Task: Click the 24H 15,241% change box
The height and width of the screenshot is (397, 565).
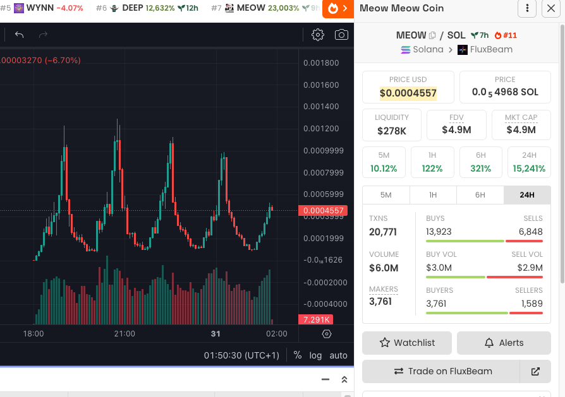Action: point(529,162)
